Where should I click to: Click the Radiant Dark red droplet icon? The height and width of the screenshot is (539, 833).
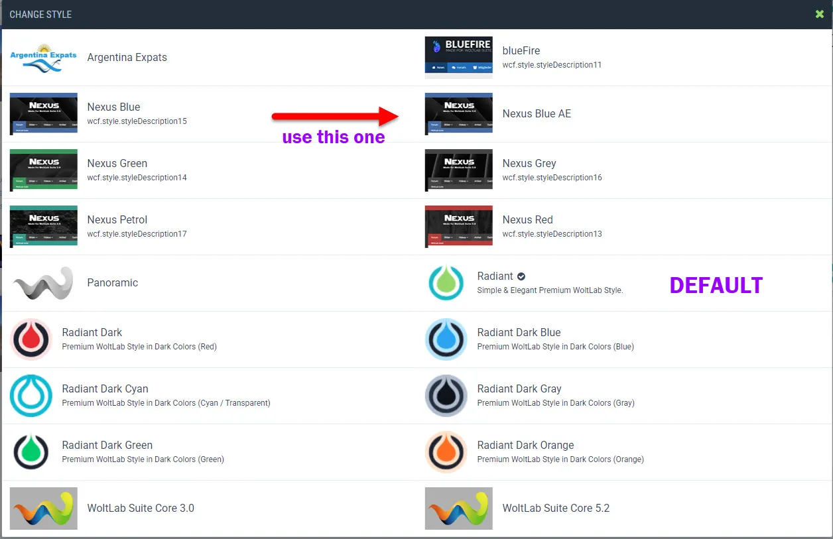point(31,339)
